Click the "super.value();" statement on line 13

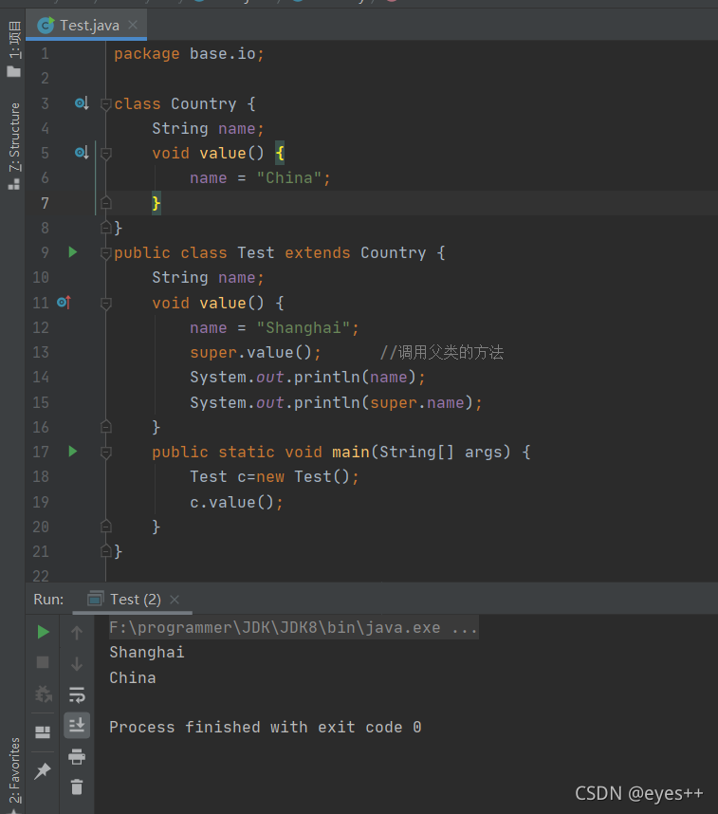pos(255,353)
